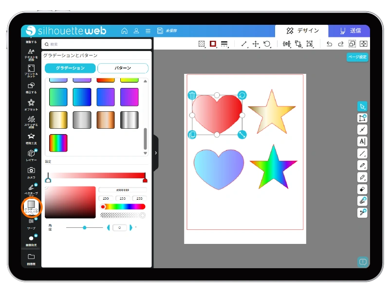The width and height of the screenshot is (390, 292).
Task: Open the Camera tool in the sidebar
Action: [31, 171]
